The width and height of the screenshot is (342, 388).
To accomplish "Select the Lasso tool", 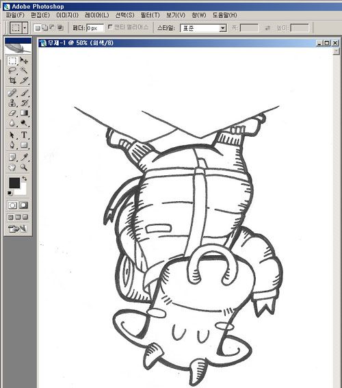I will point(12,70).
